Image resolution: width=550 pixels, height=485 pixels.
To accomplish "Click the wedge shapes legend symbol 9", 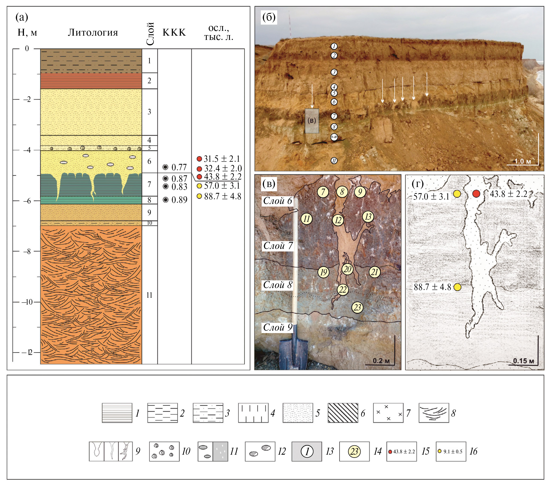I will pos(111,451).
